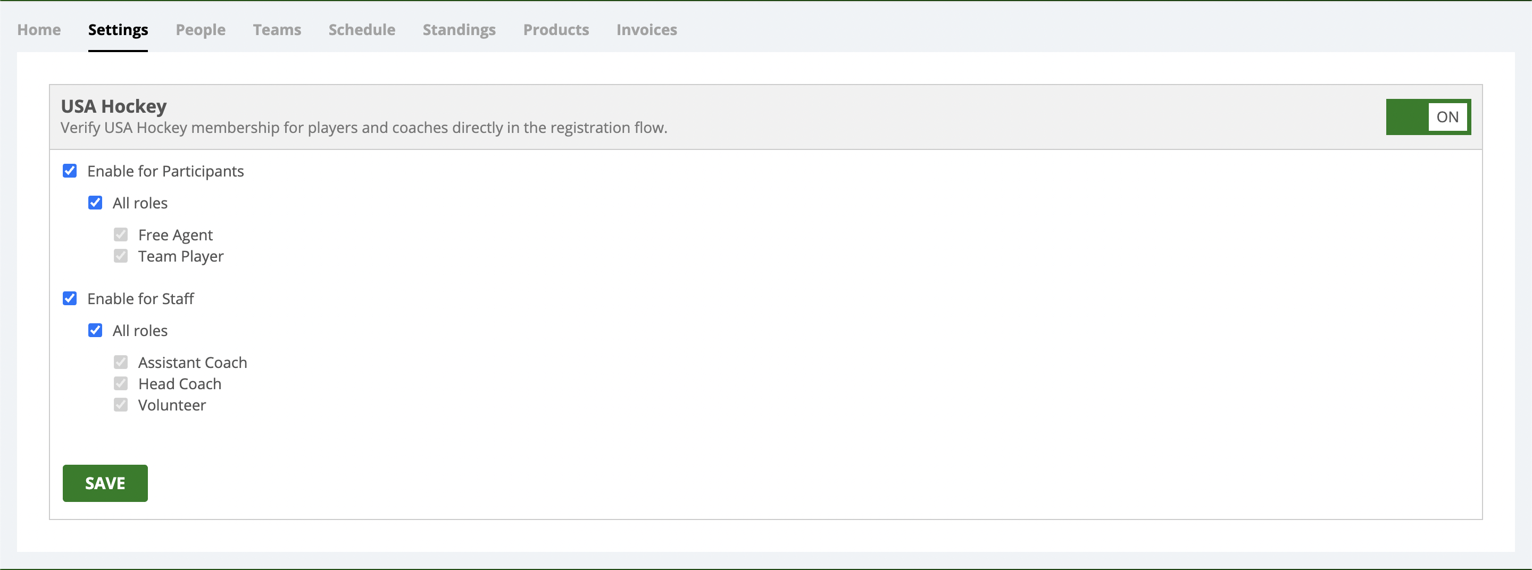View the Standings tab
The height and width of the screenshot is (570, 1532).
459,30
